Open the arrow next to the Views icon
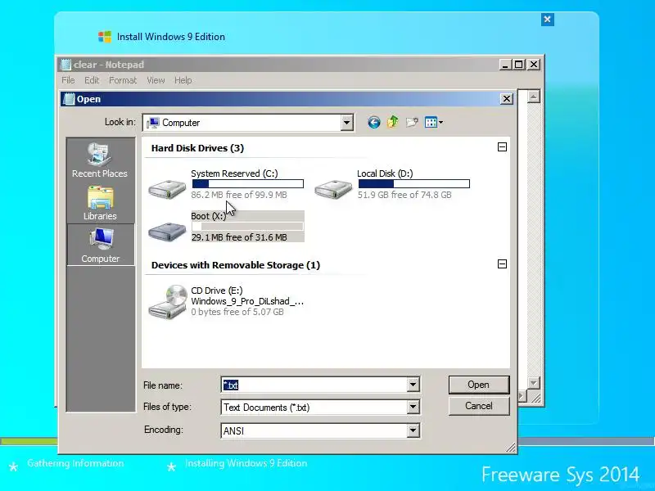Viewport: 655px width, 491px height. [440, 122]
